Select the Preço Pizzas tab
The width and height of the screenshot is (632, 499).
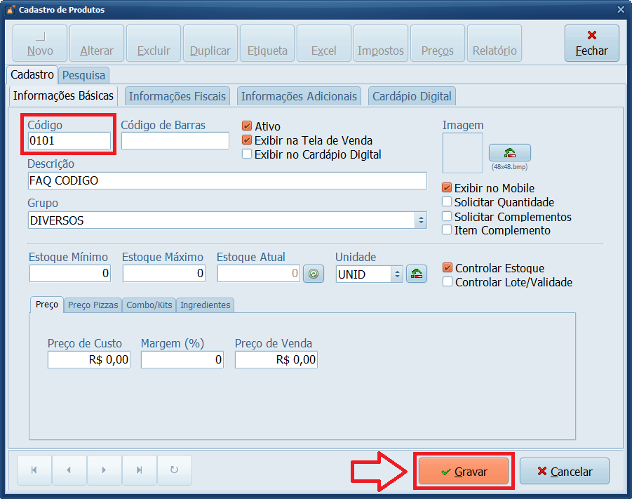pyautogui.click(x=93, y=305)
